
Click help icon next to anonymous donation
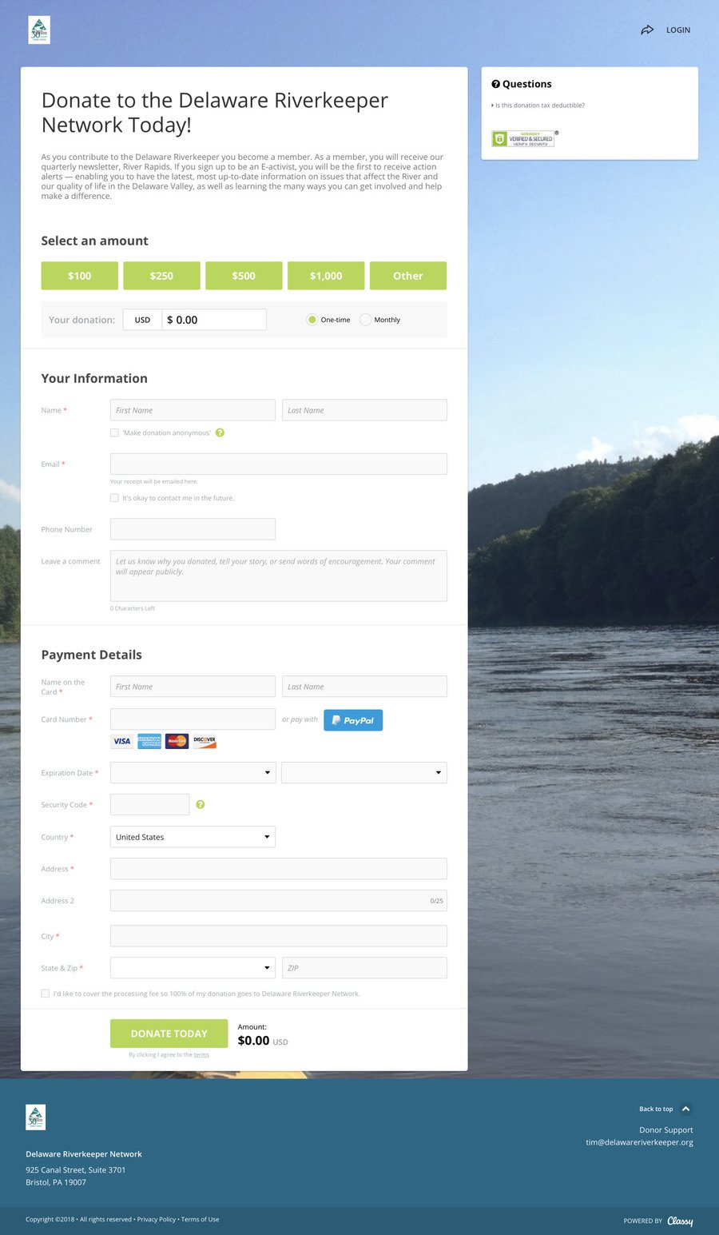coord(220,432)
